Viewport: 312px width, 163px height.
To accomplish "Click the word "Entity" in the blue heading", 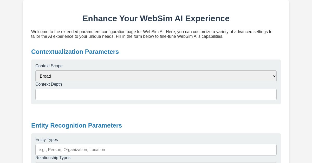I will (x=40, y=125).
